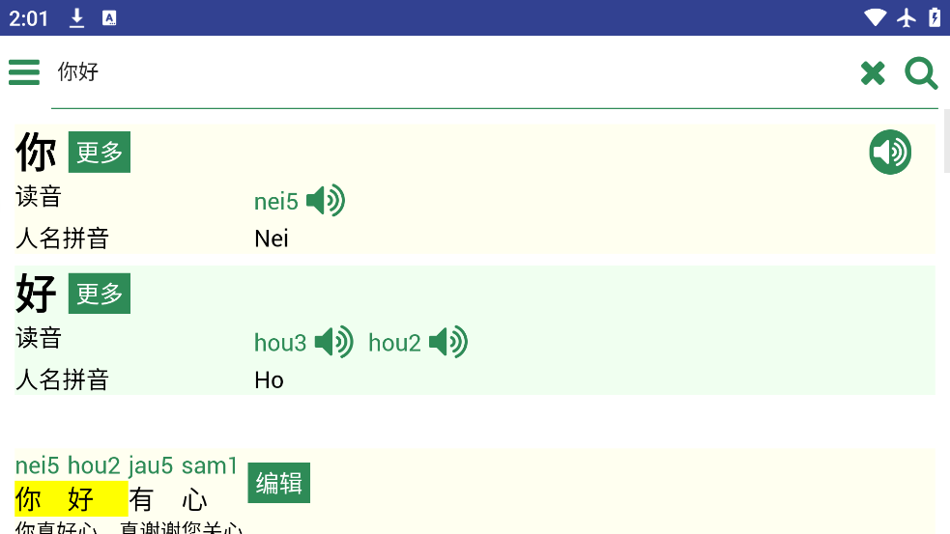Tap the hou2 reading link
Screen dimensions: 950x534
pos(394,343)
